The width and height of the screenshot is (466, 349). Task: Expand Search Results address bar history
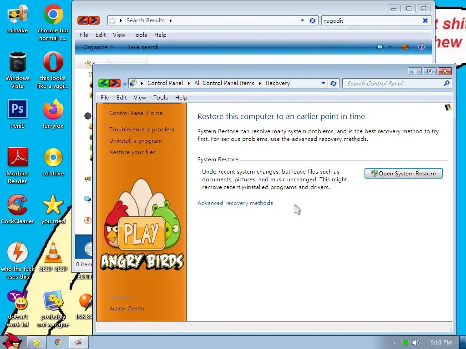coord(302,20)
